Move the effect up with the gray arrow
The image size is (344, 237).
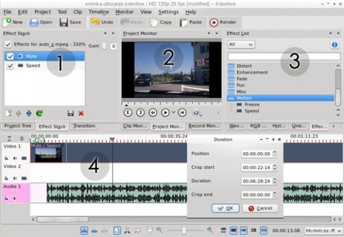18,113
